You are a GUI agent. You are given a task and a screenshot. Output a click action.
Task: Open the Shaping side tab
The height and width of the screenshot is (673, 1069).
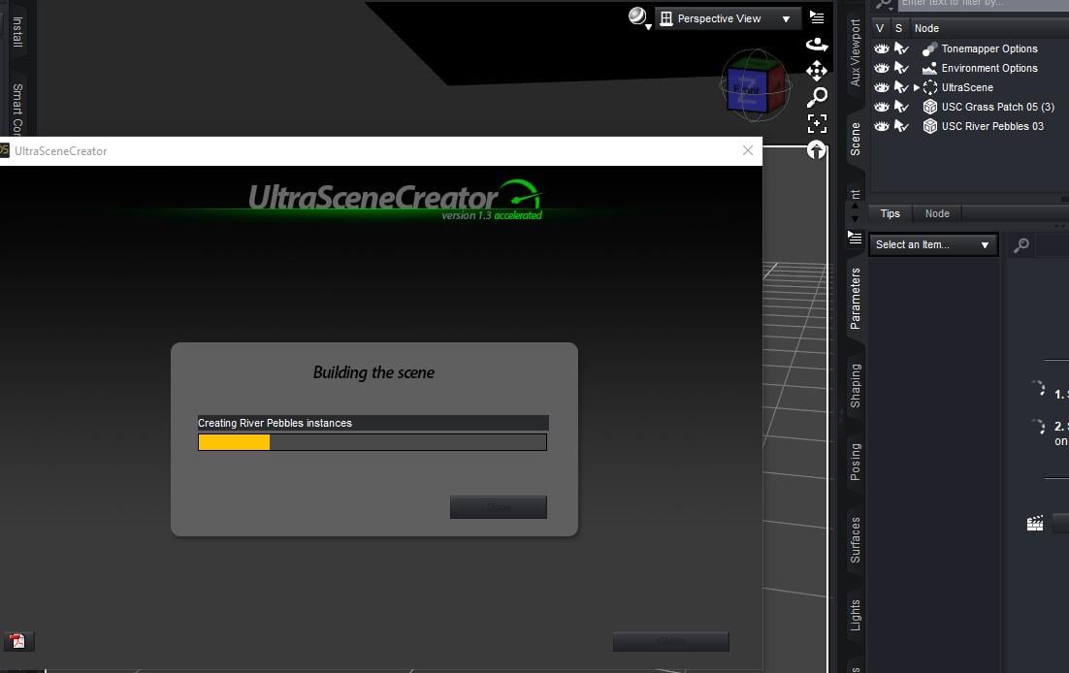855,386
